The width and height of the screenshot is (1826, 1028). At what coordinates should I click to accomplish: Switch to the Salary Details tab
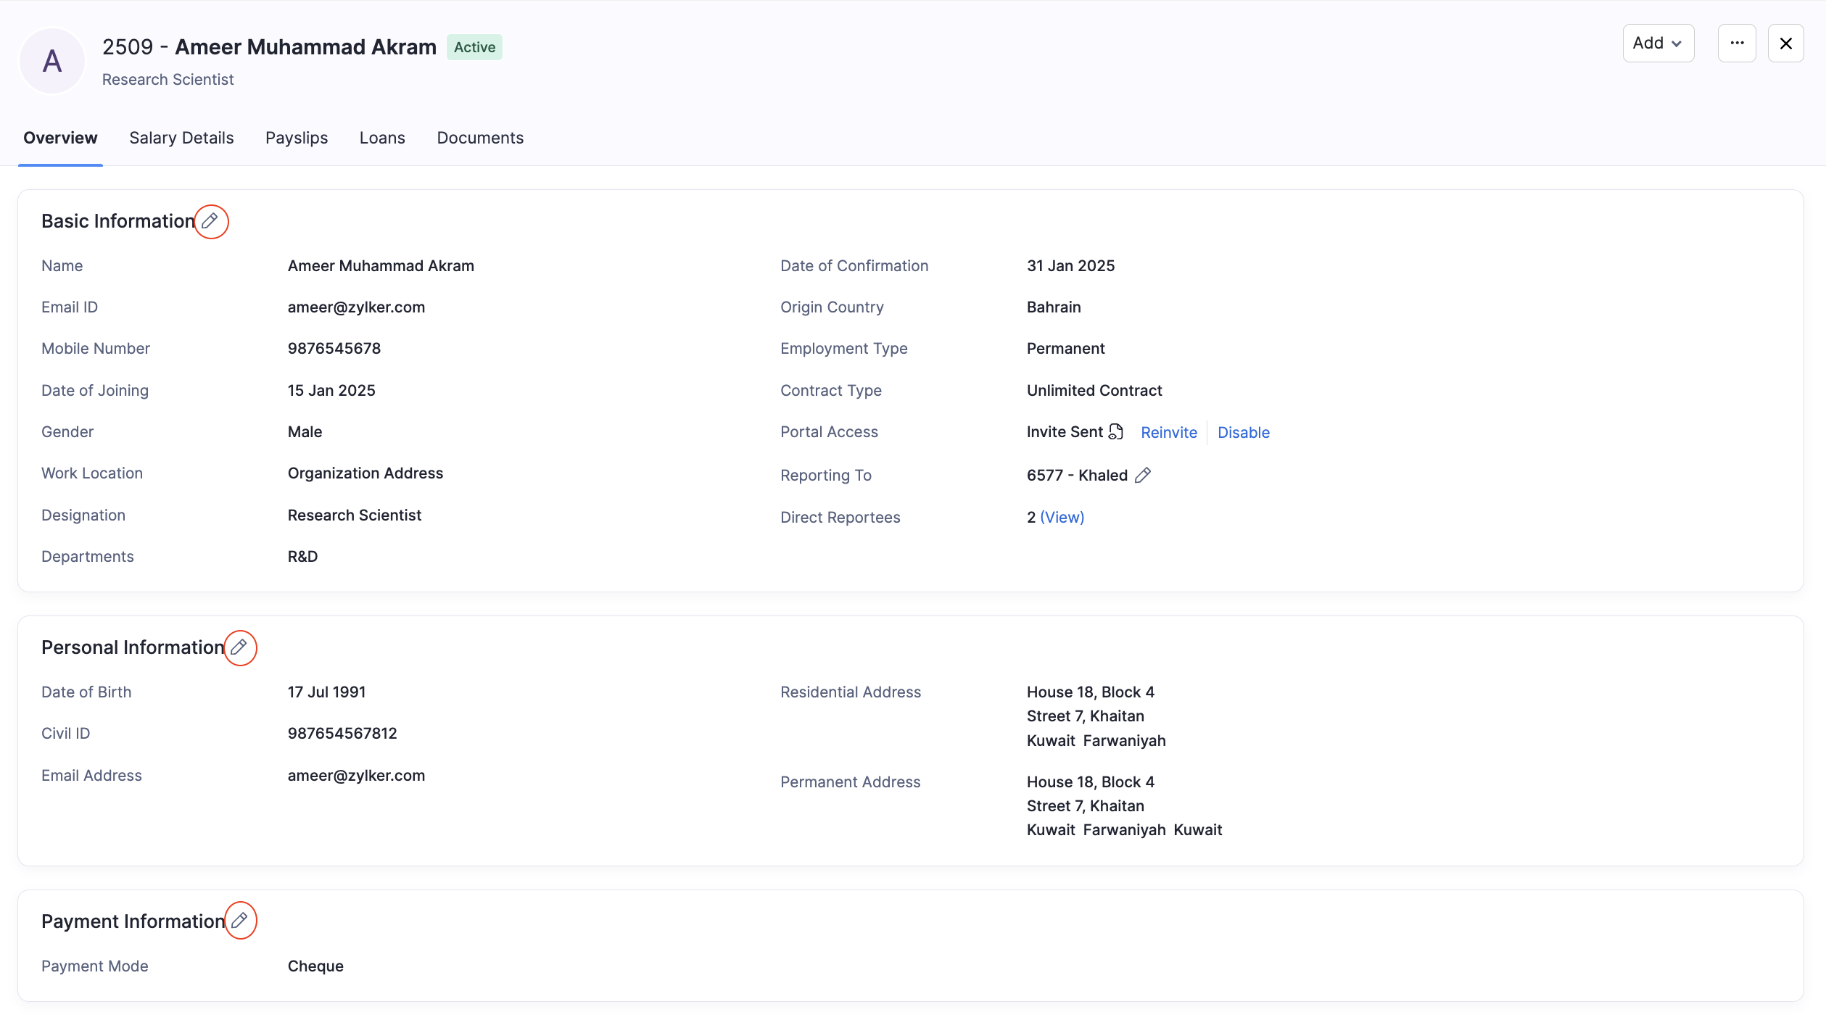pyautogui.click(x=181, y=138)
